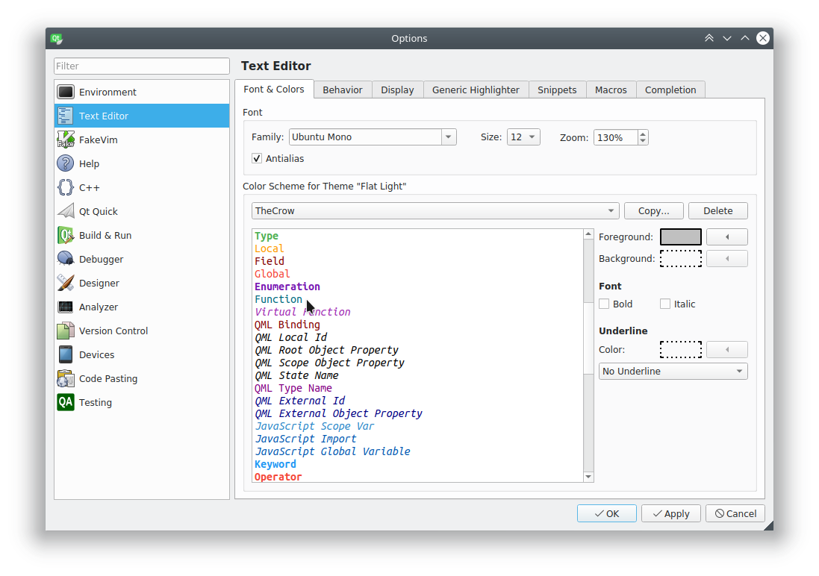Enable the Italic font checkbox
This screenshot has width=819, height=576.
tap(665, 304)
